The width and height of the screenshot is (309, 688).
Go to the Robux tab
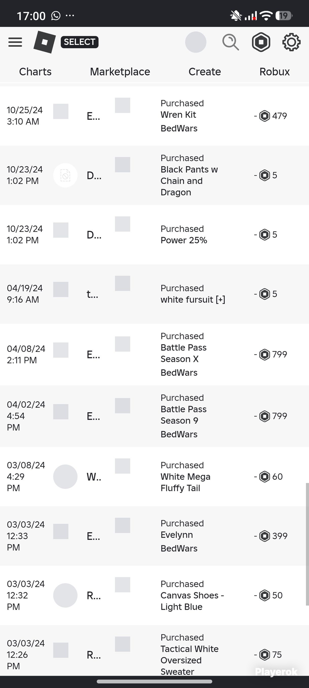pos(274,71)
